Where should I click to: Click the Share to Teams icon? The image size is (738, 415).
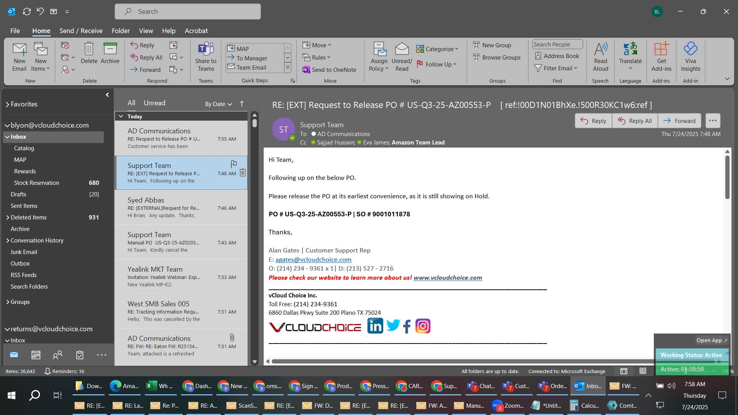tap(206, 49)
